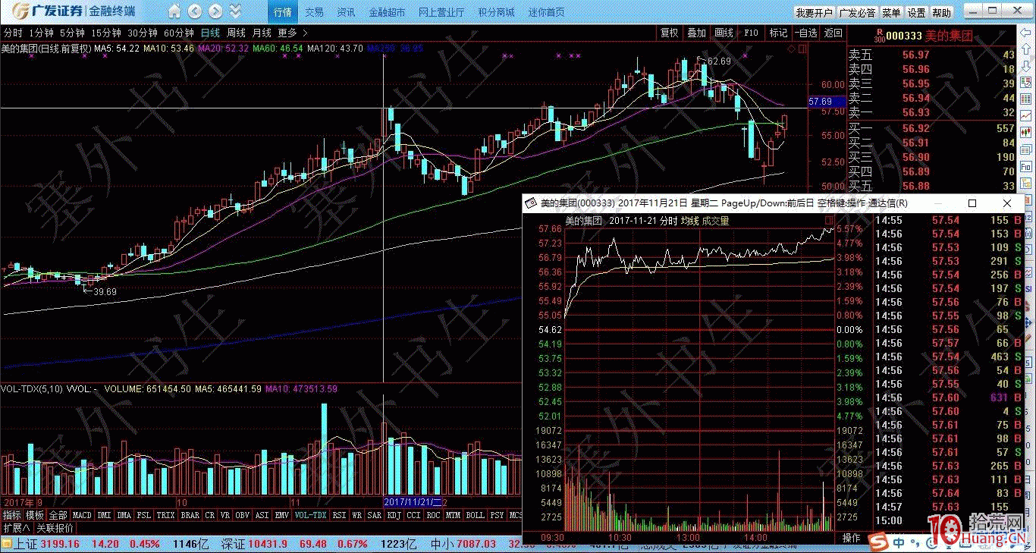Click the yellow icon beside 上证 index
1036x553 pixels.
click(8, 544)
